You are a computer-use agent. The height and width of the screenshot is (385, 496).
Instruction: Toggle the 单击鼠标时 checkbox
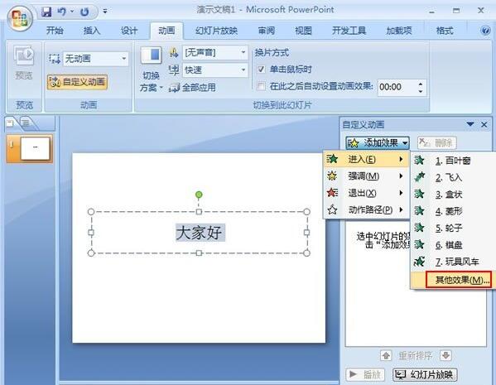tap(261, 70)
